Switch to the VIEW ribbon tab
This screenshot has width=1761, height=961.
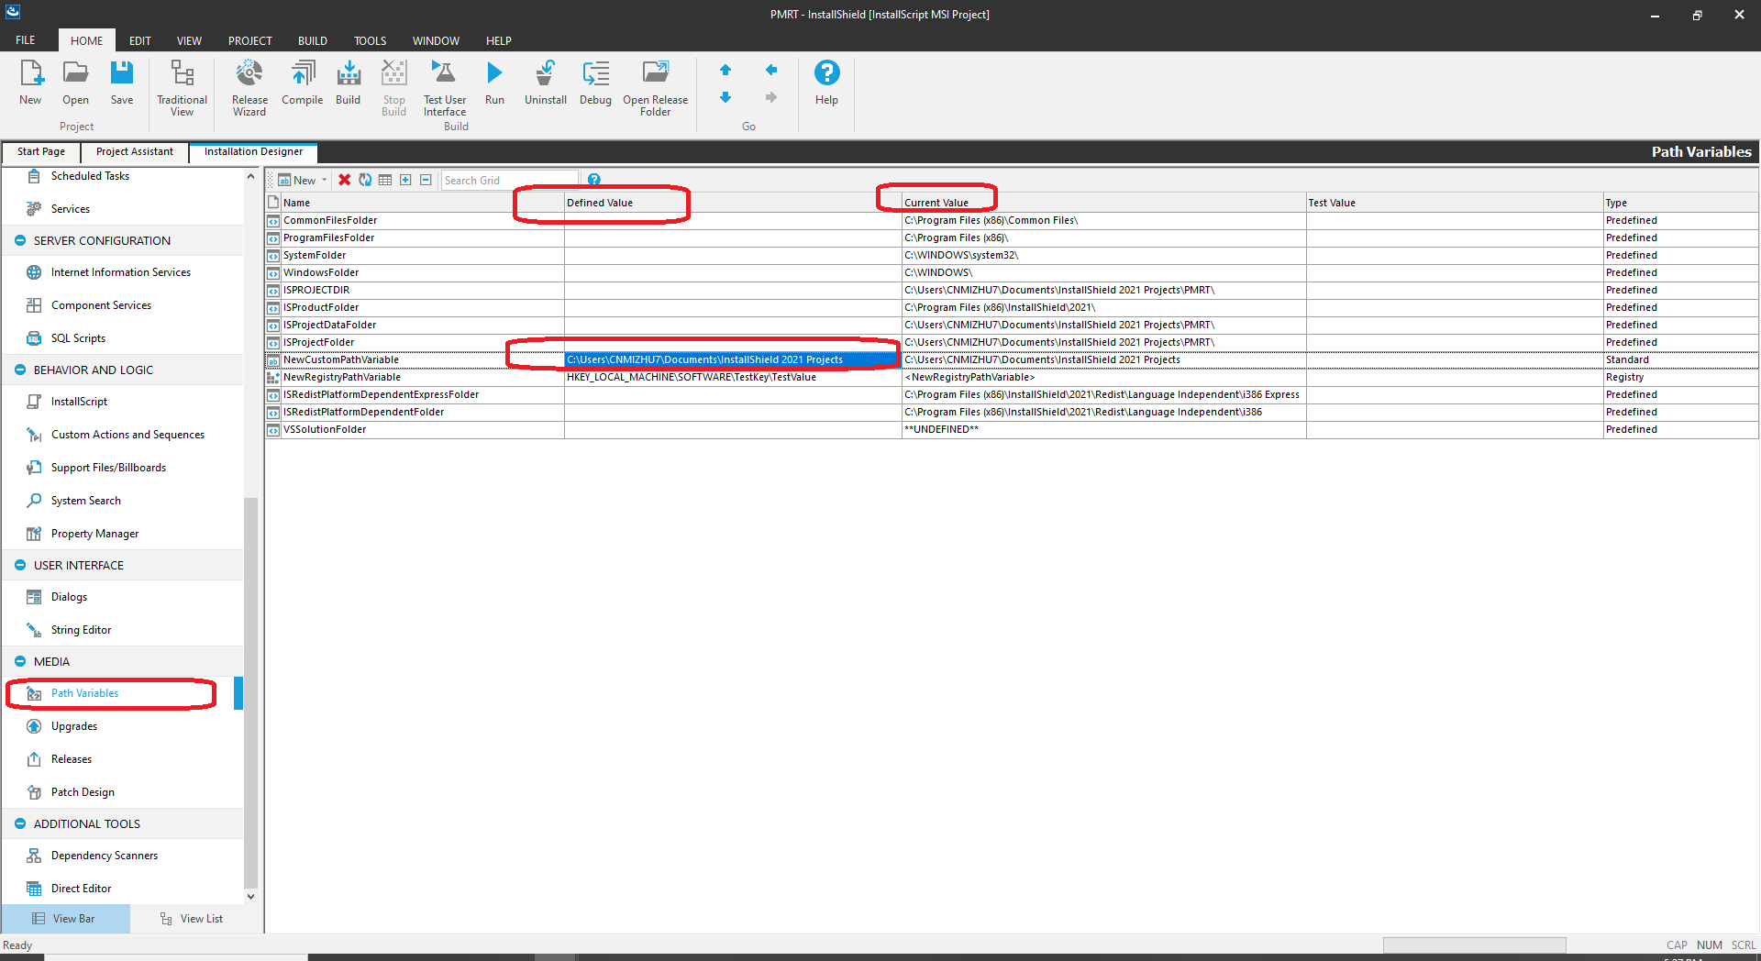[x=189, y=40]
